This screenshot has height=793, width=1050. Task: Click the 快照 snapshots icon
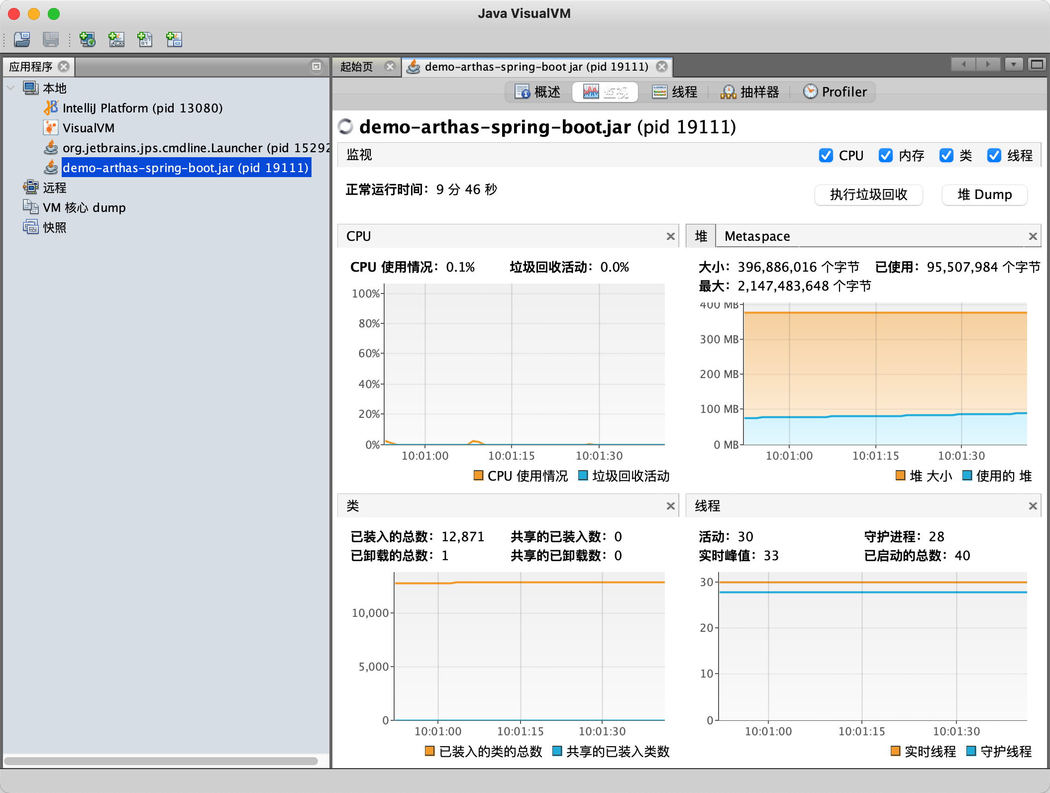pyautogui.click(x=31, y=227)
